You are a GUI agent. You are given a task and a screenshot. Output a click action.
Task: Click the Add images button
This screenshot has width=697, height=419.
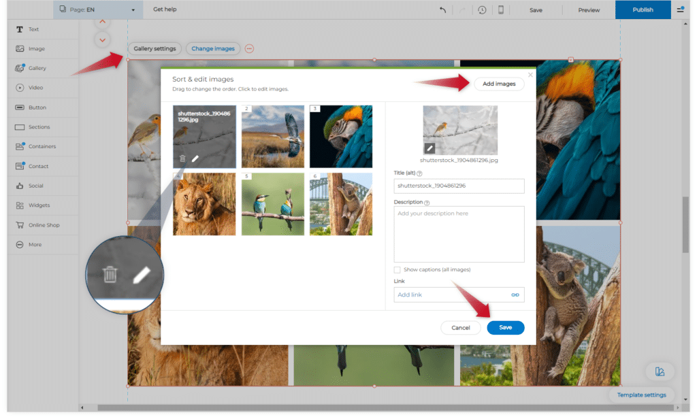click(x=499, y=84)
